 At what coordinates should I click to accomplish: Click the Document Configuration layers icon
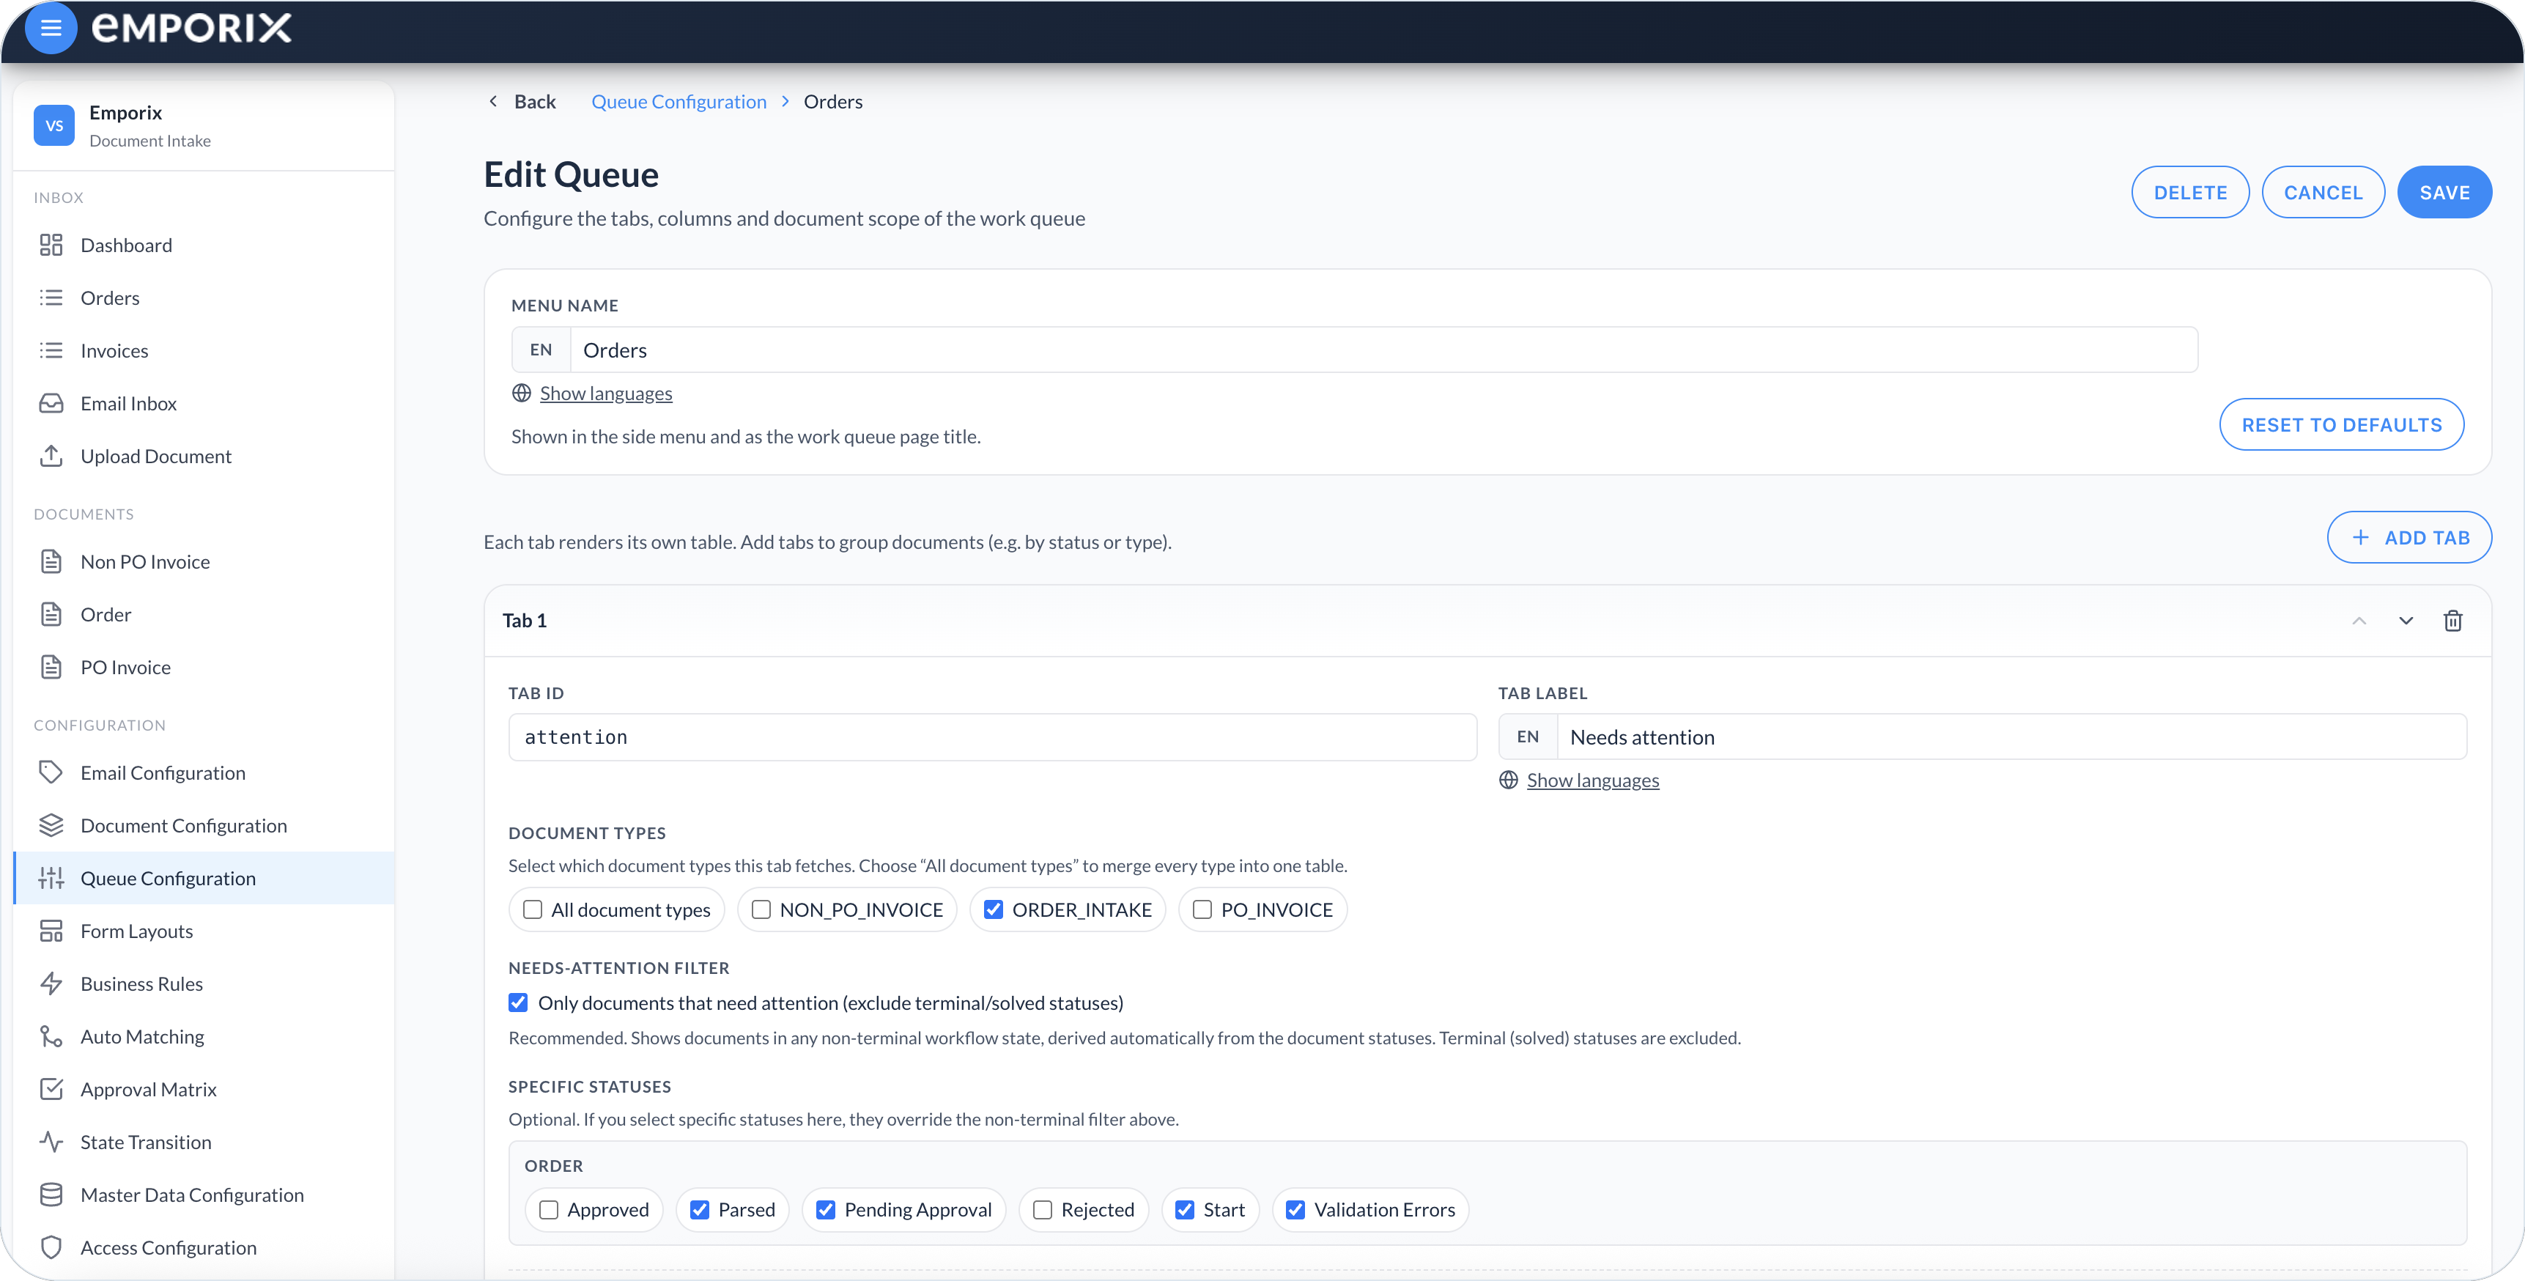[51, 825]
